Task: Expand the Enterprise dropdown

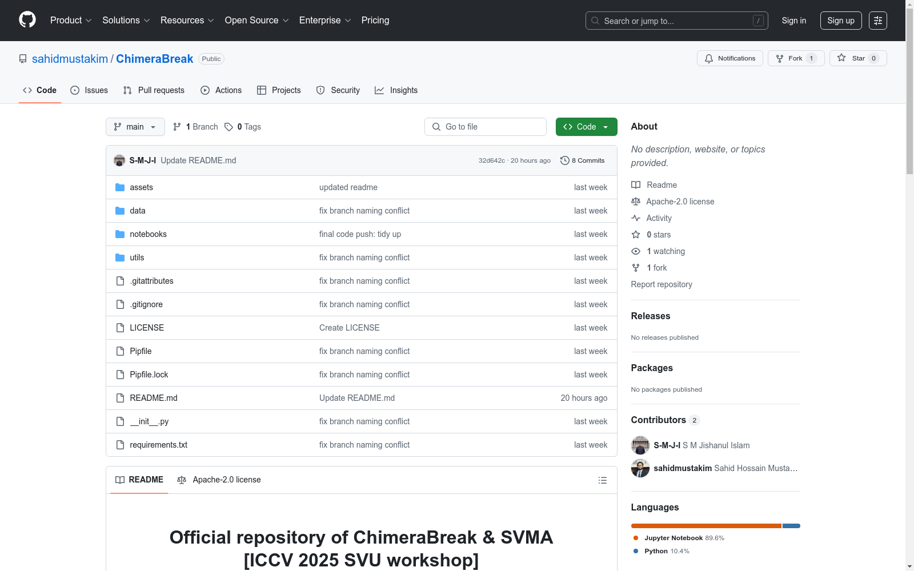Action: coord(325,21)
